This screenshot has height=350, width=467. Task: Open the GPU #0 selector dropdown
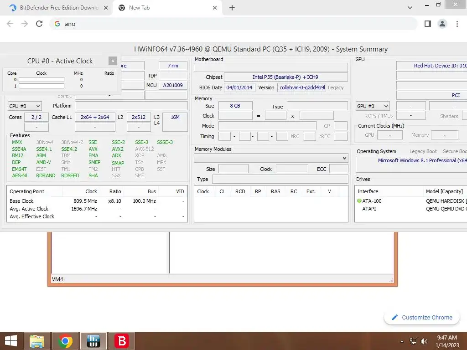point(373,106)
